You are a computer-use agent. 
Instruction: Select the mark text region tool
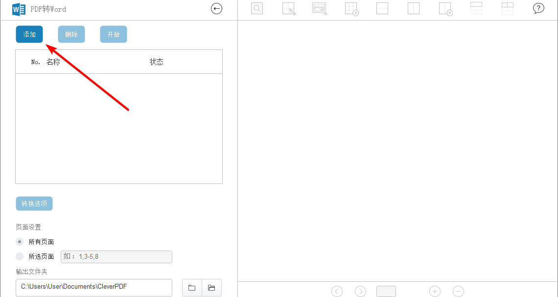click(288, 8)
